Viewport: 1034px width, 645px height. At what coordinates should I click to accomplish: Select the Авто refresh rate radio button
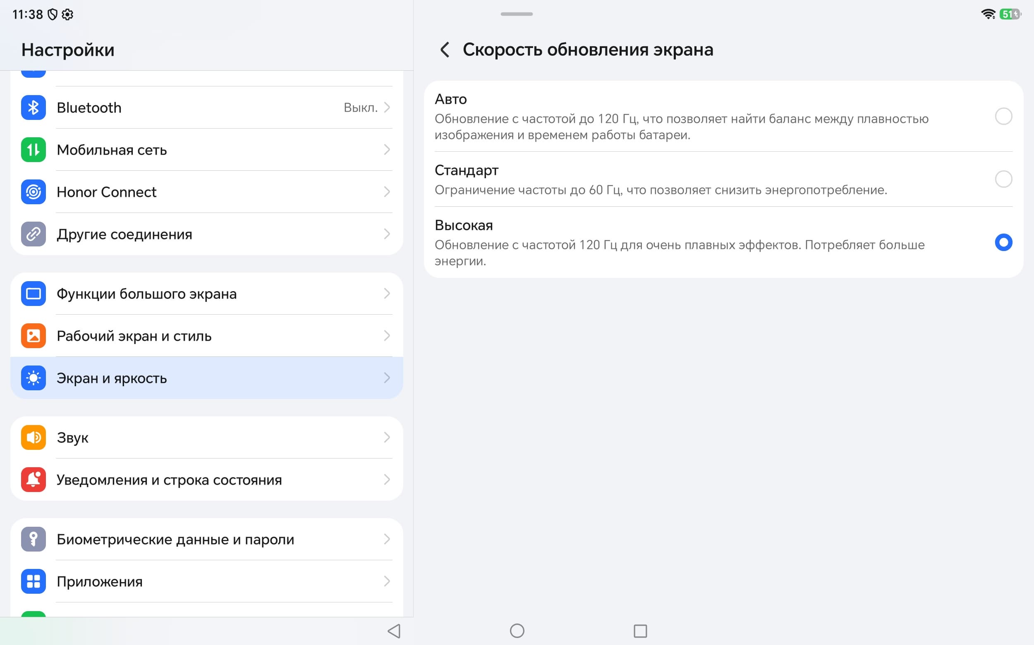[x=1003, y=117]
